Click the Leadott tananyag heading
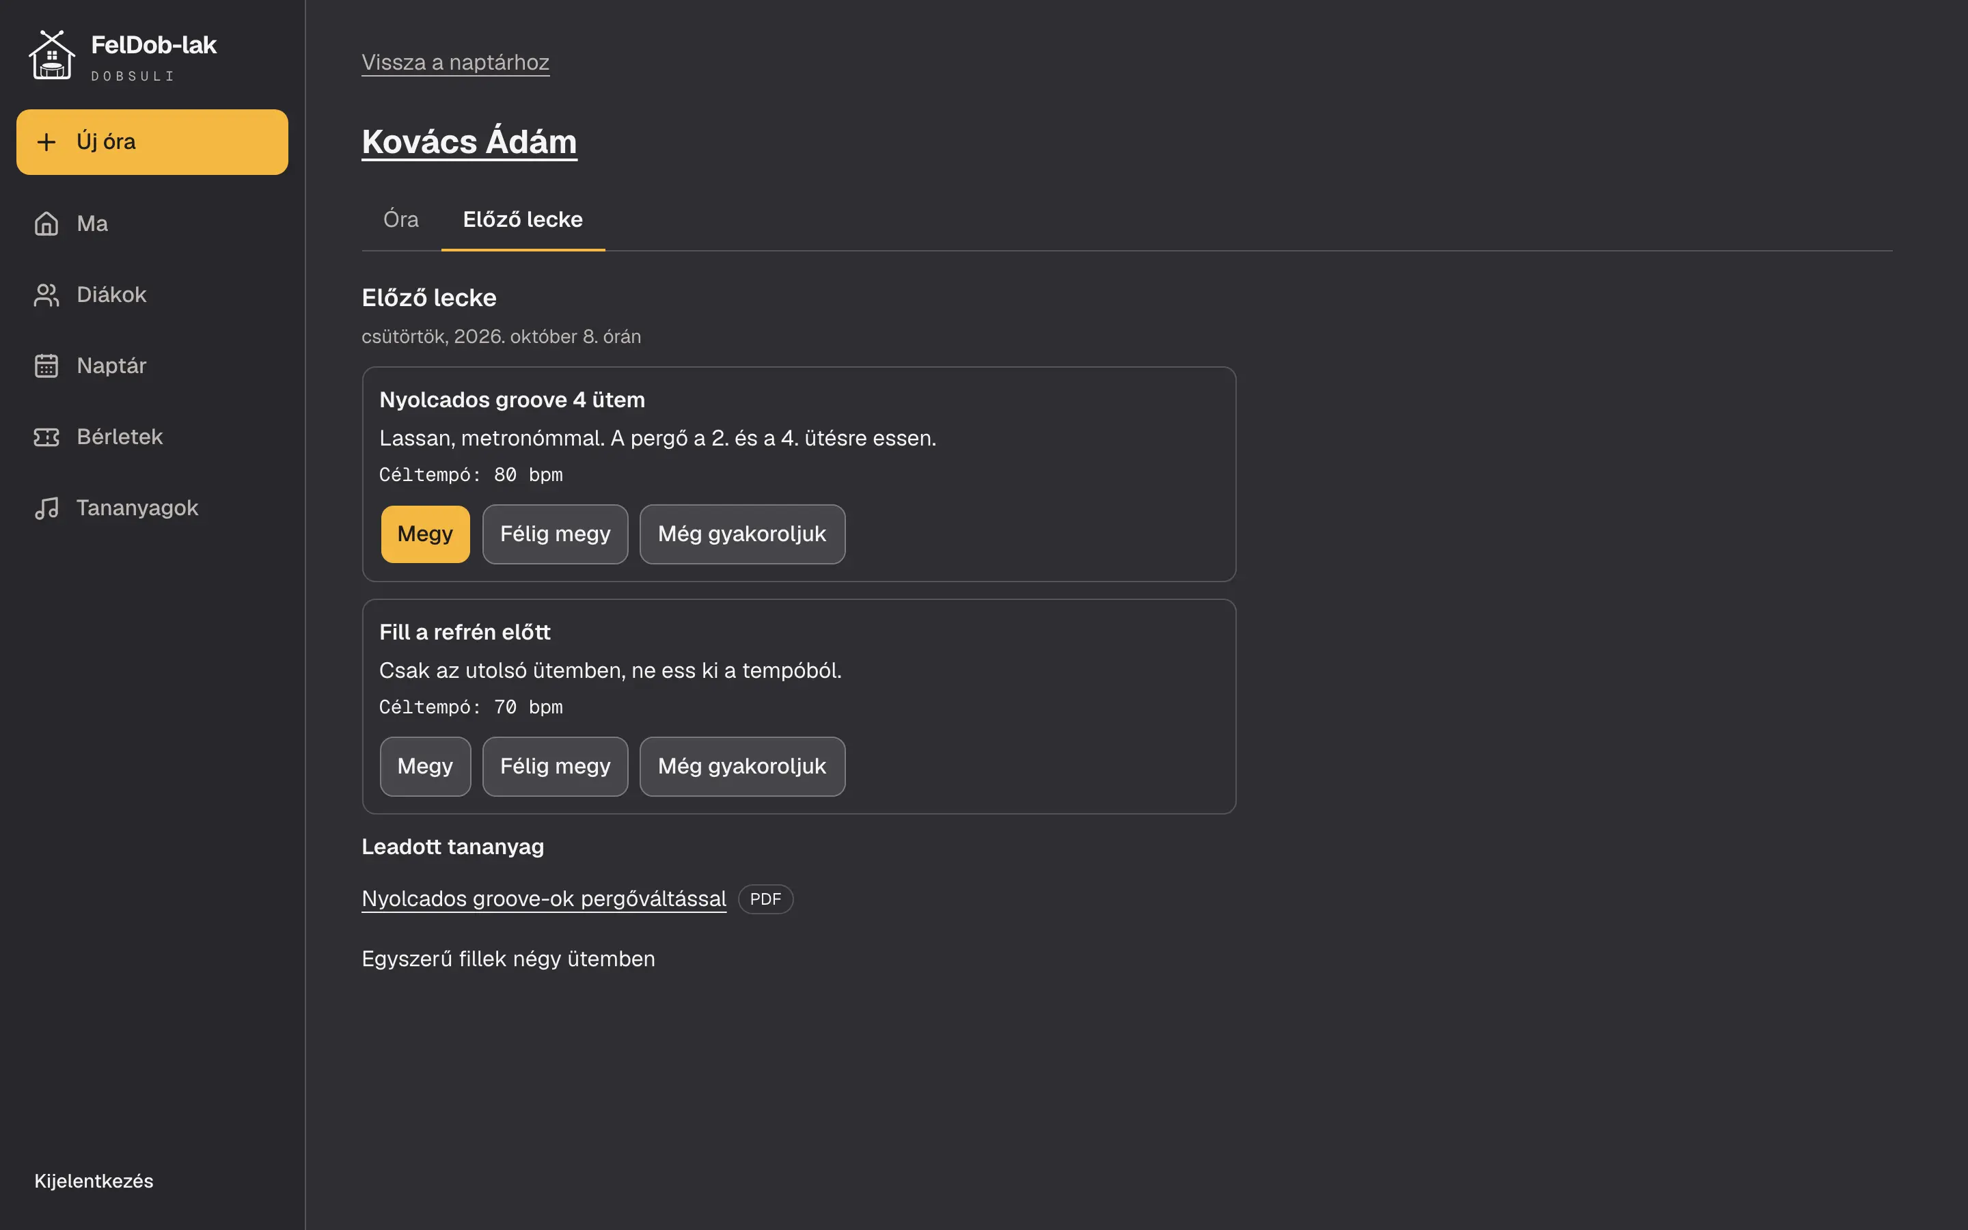The width and height of the screenshot is (1968, 1230). pyautogui.click(x=453, y=847)
